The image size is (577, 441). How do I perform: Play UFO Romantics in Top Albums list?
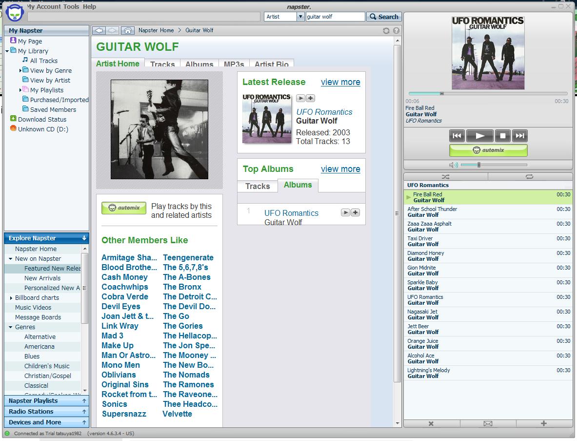(x=345, y=212)
